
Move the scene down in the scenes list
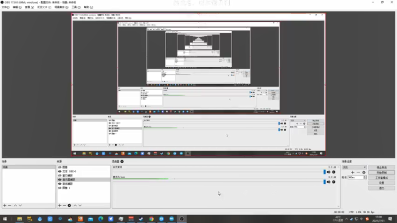click(20, 205)
